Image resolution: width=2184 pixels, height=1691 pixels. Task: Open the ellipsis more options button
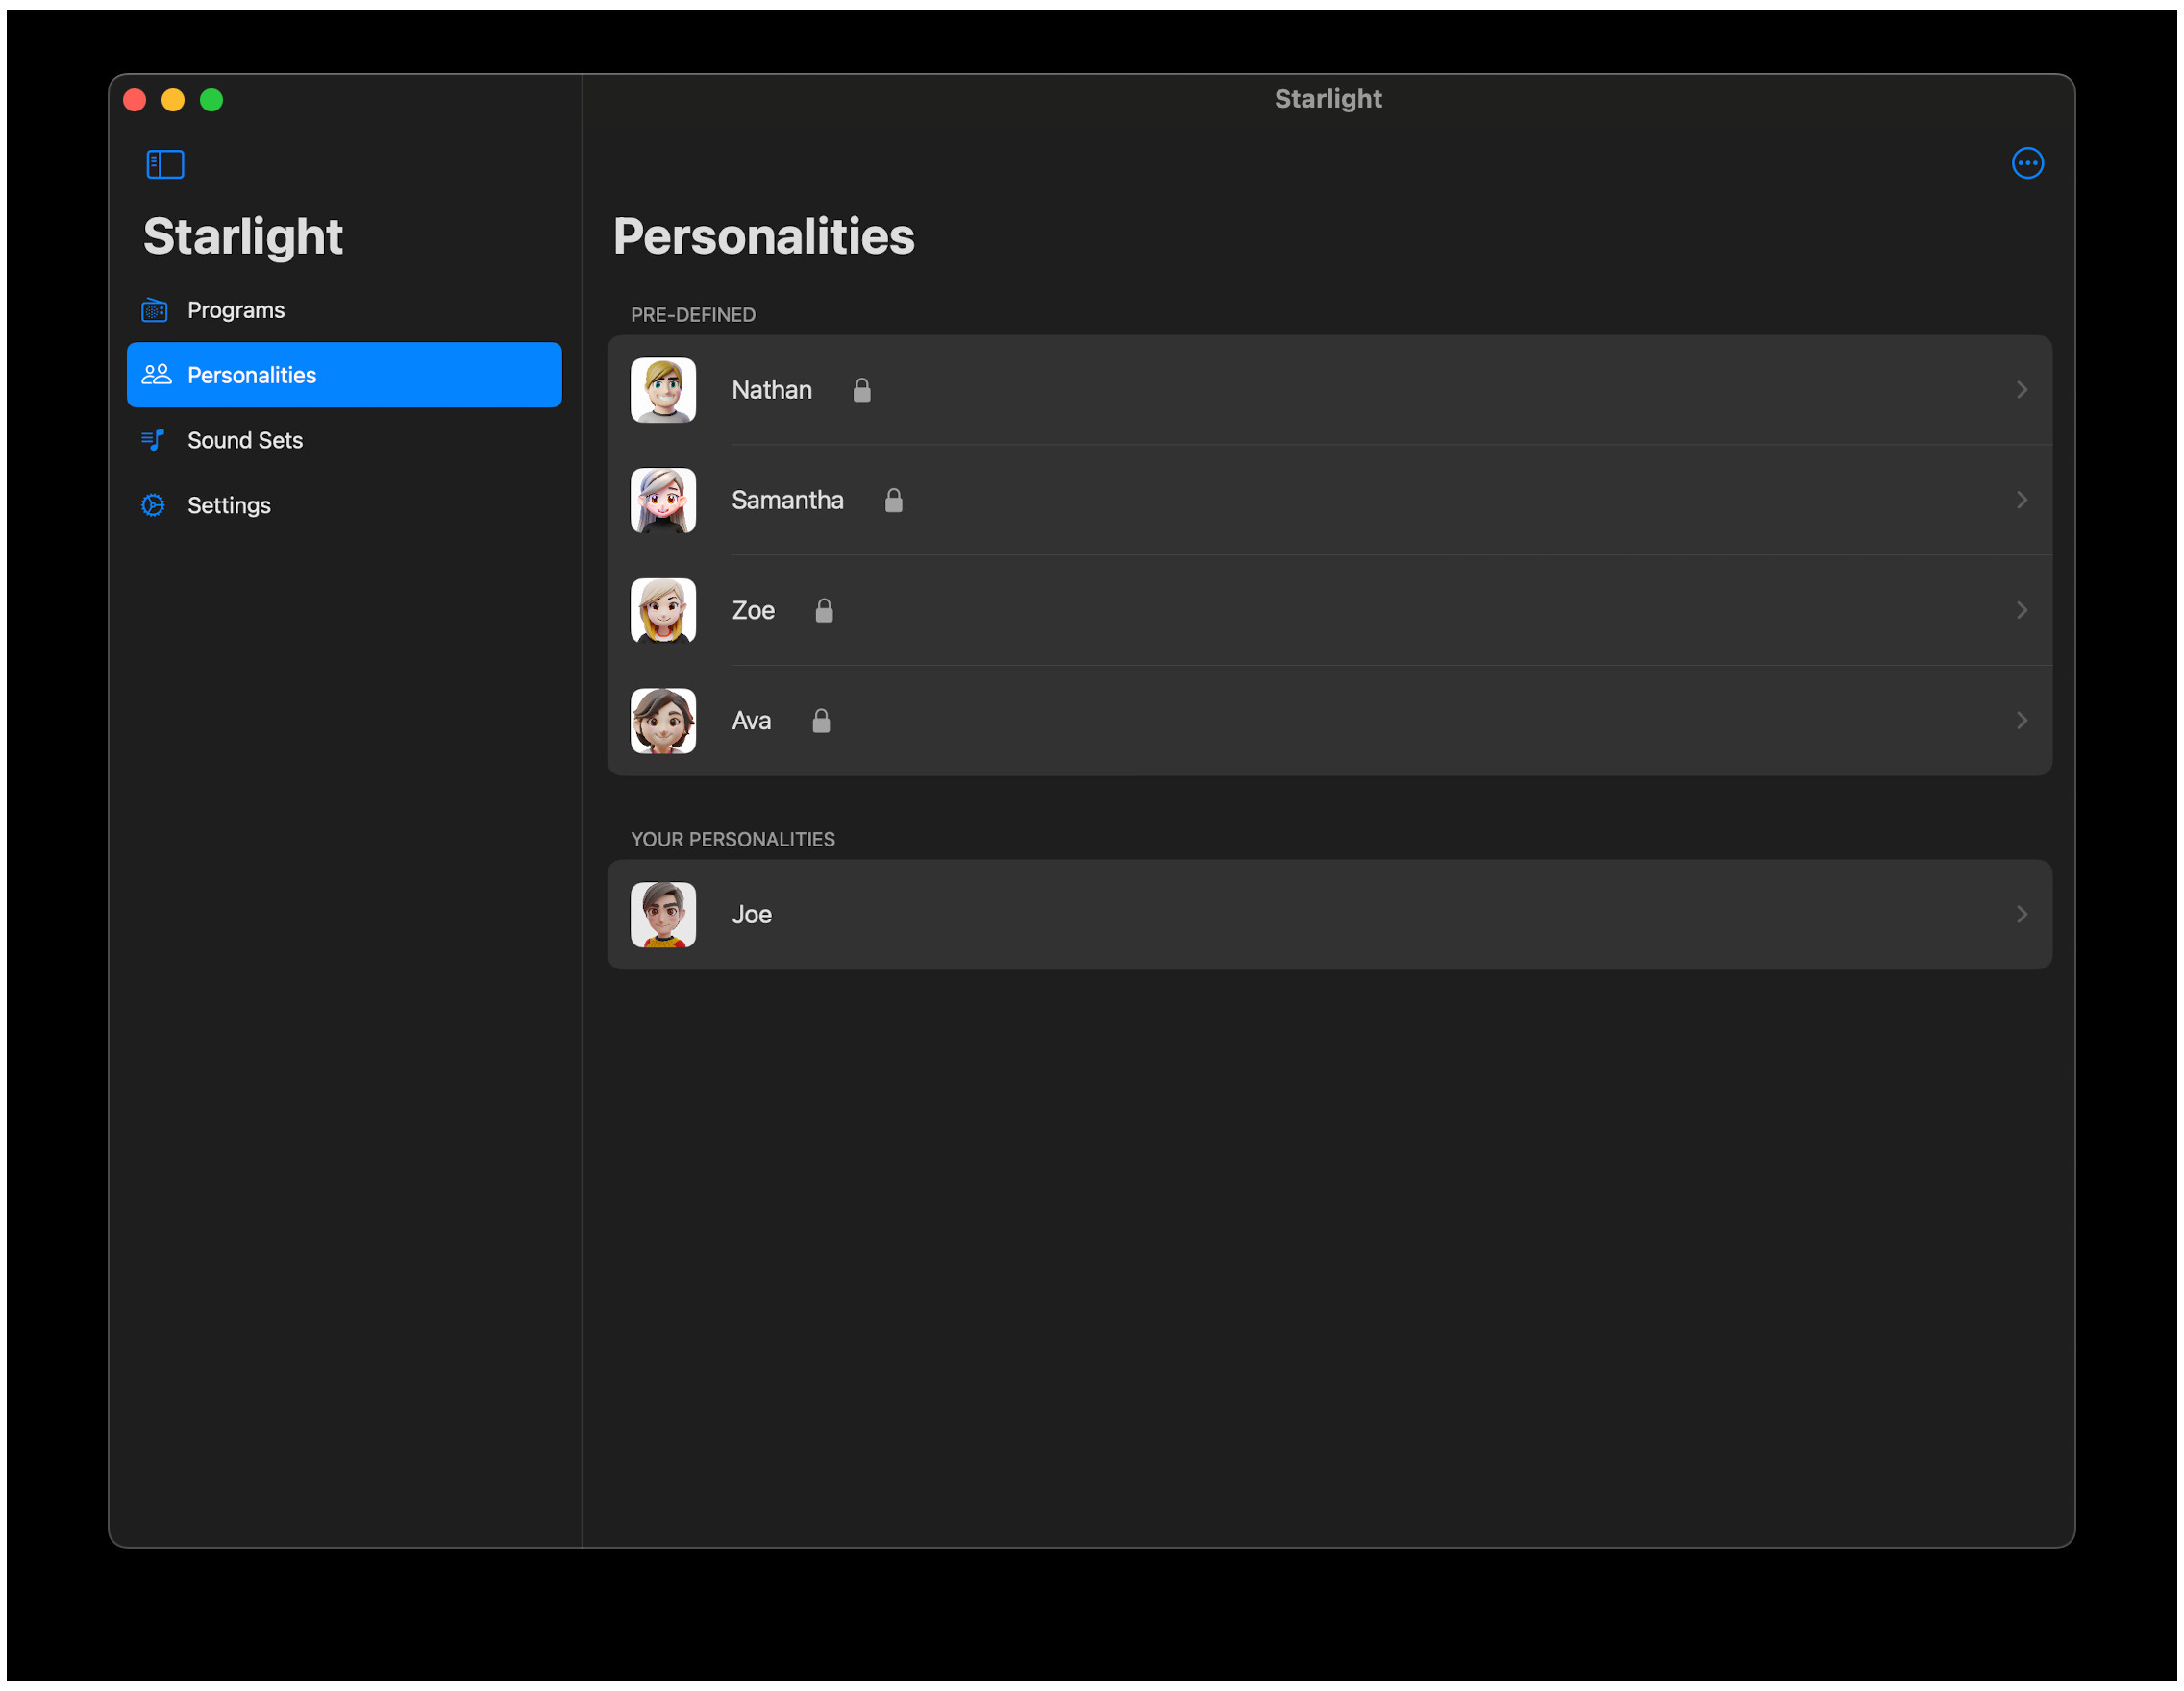coord(2027,163)
